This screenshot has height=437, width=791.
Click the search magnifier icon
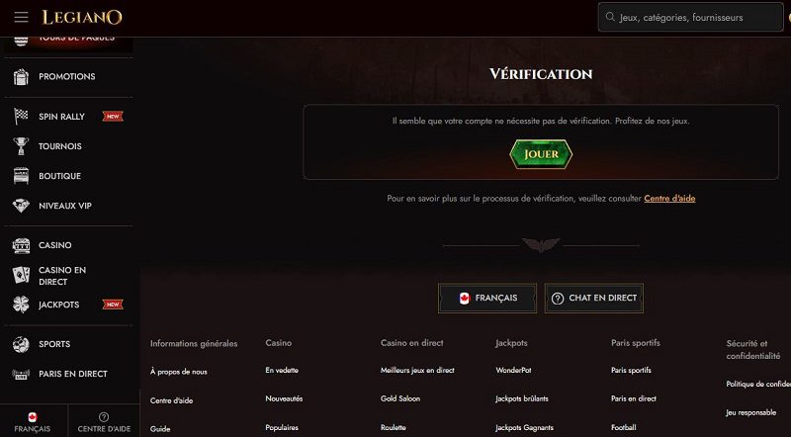click(x=610, y=17)
